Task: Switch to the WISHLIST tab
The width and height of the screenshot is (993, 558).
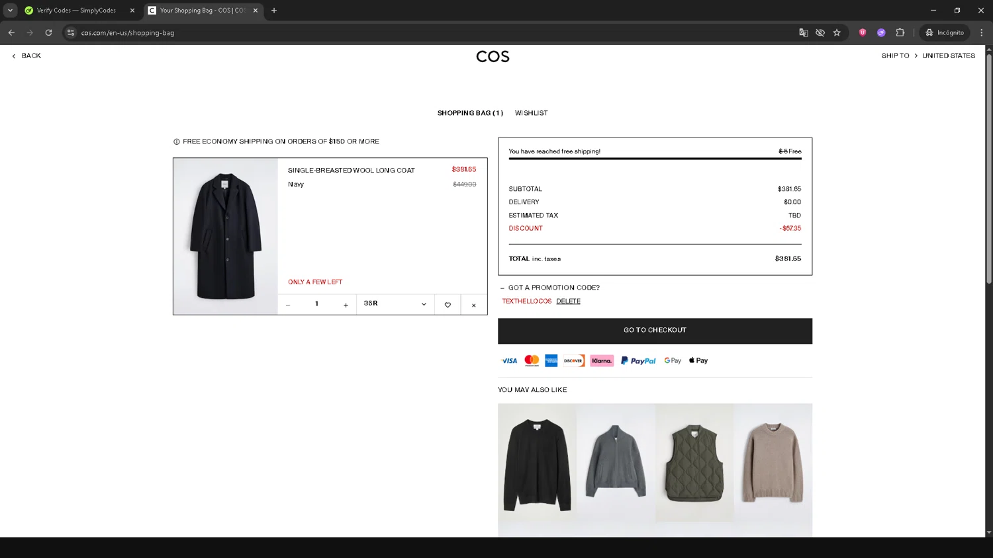Action: click(531, 113)
